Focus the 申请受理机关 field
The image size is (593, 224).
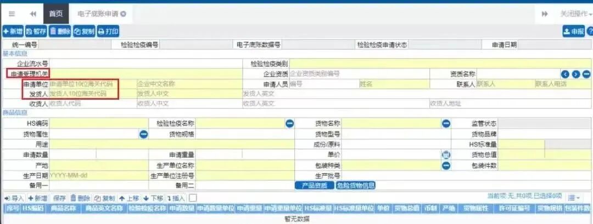pos(146,74)
